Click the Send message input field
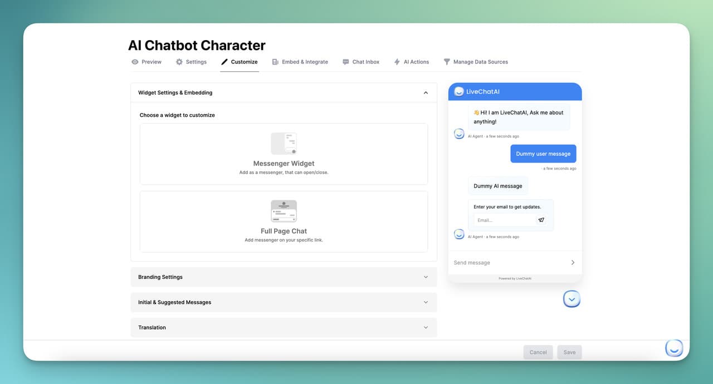 510,263
